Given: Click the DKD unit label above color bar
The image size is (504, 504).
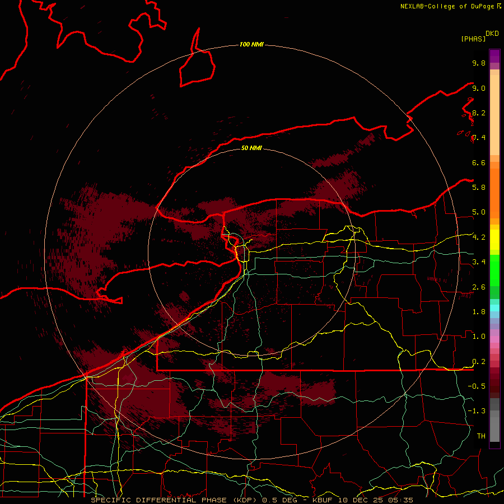Looking at the screenshot, I should (492, 34).
